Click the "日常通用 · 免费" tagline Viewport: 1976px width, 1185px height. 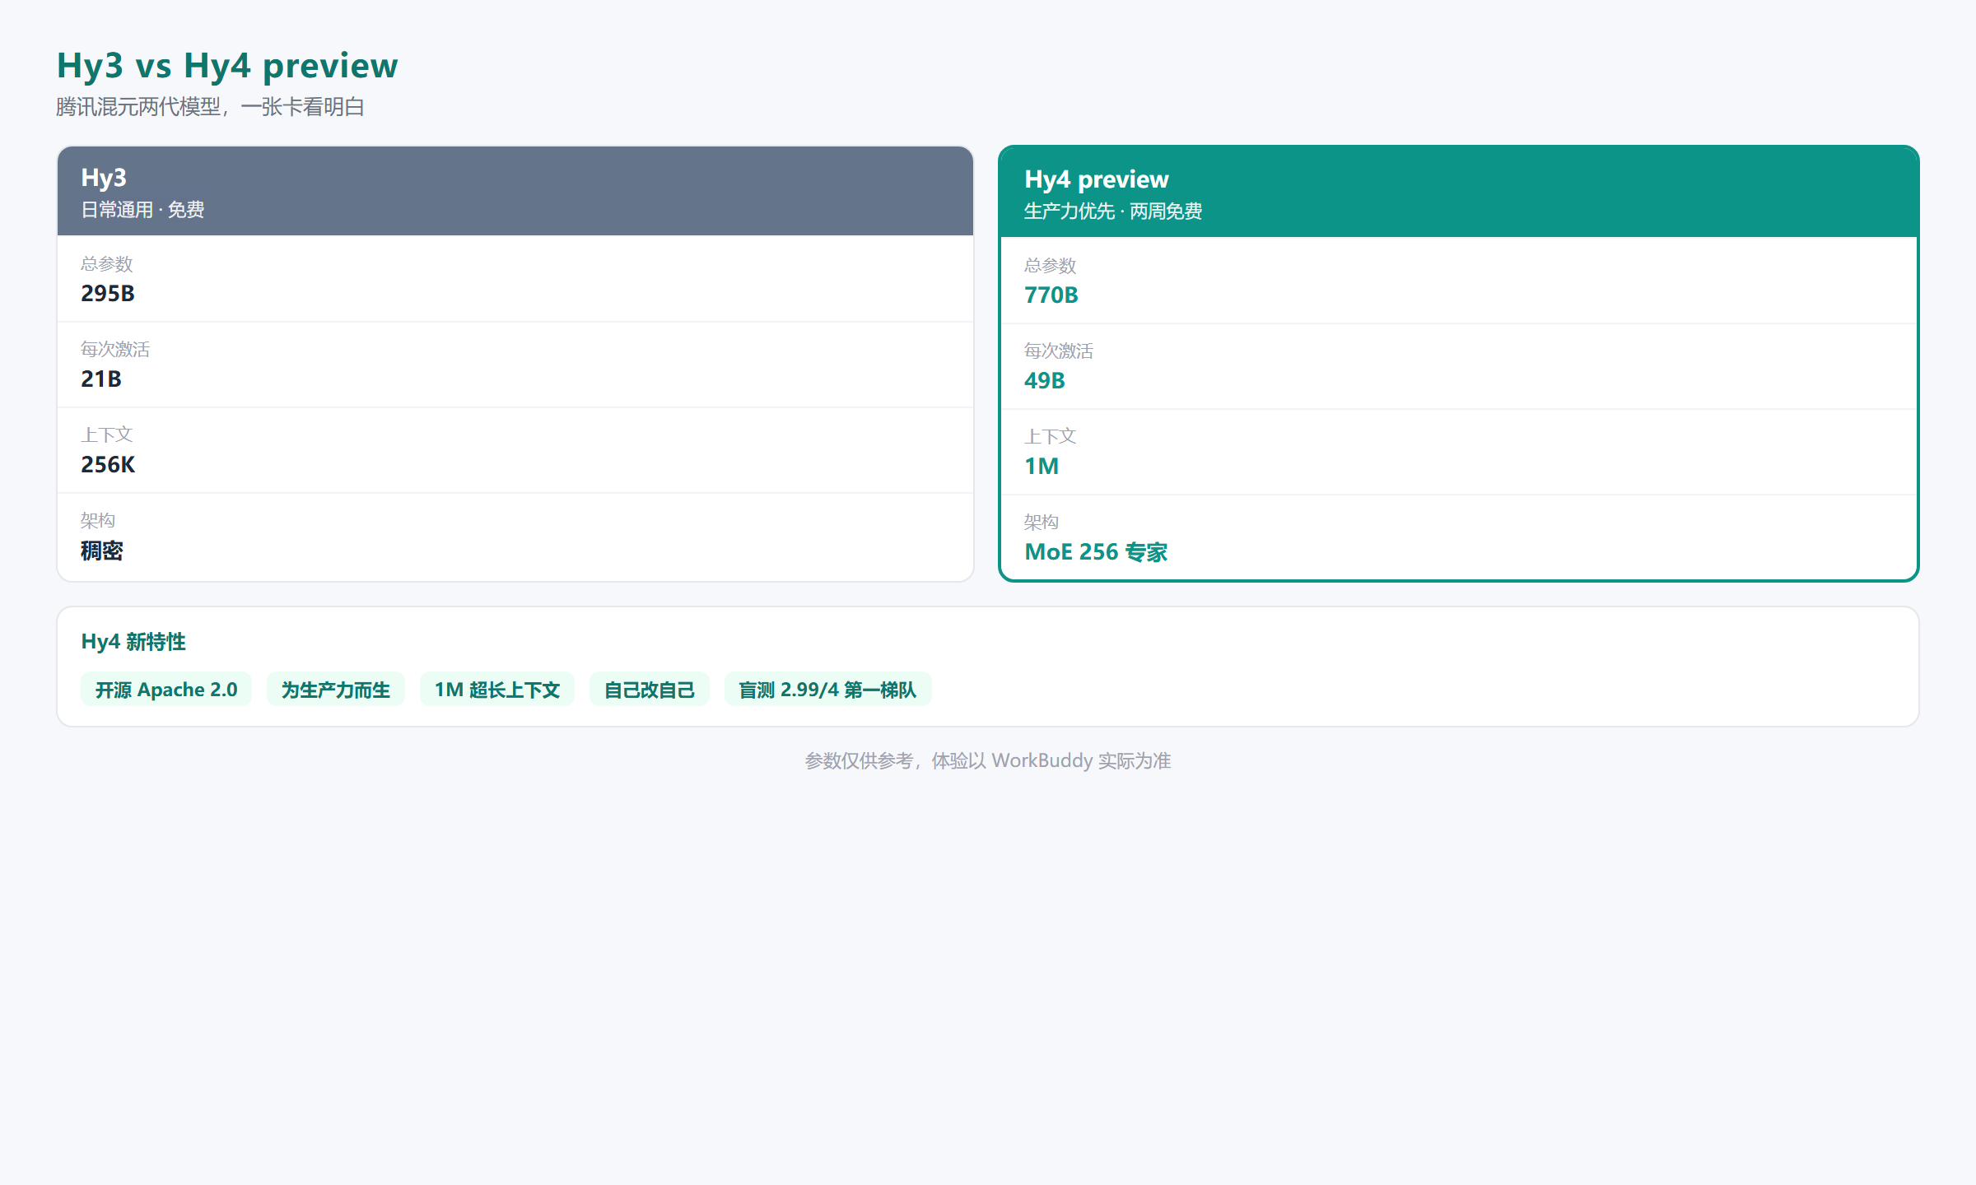[x=142, y=210]
